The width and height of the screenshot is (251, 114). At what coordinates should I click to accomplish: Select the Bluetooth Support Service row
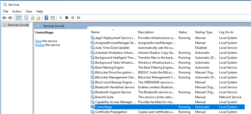[x=167, y=92]
